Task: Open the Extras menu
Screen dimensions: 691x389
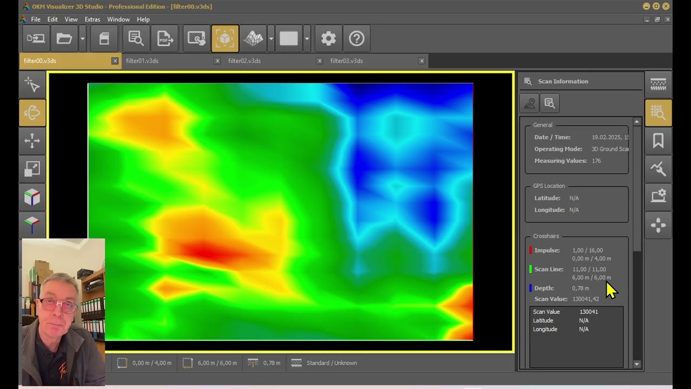Action: (92, 19)
